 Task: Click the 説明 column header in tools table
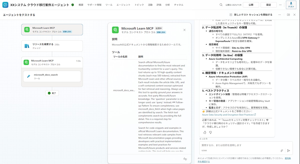coord(141,57)
